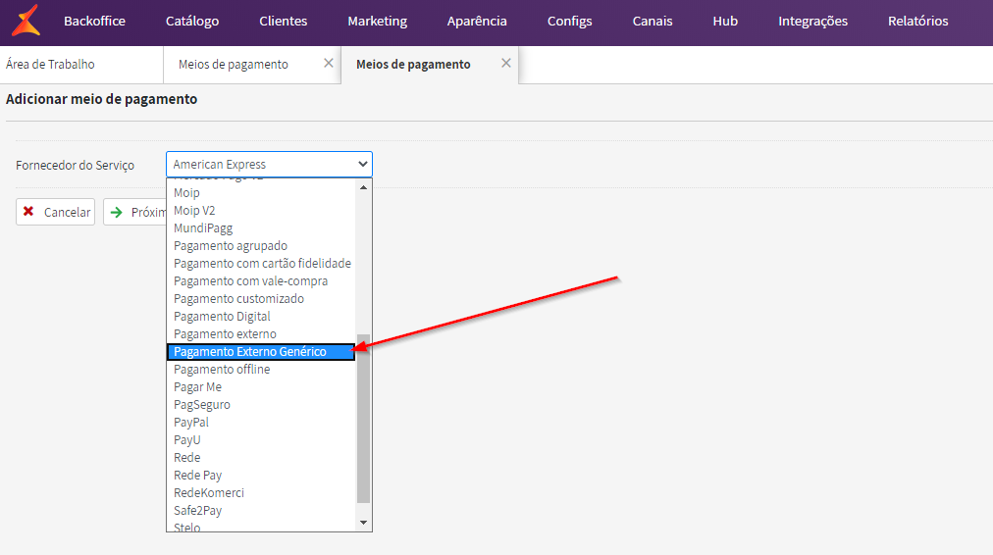
Task: Click the Próximo button
Action: 135,212
